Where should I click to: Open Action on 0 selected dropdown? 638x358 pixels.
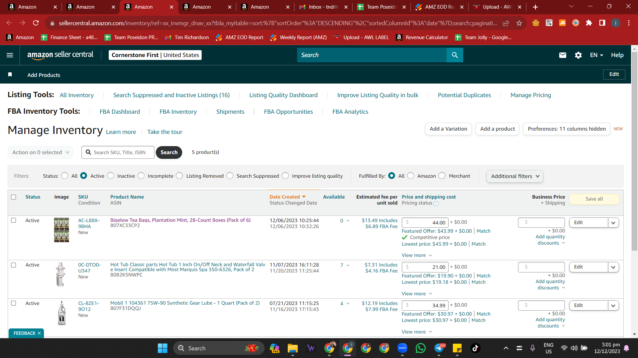point(41,152)
